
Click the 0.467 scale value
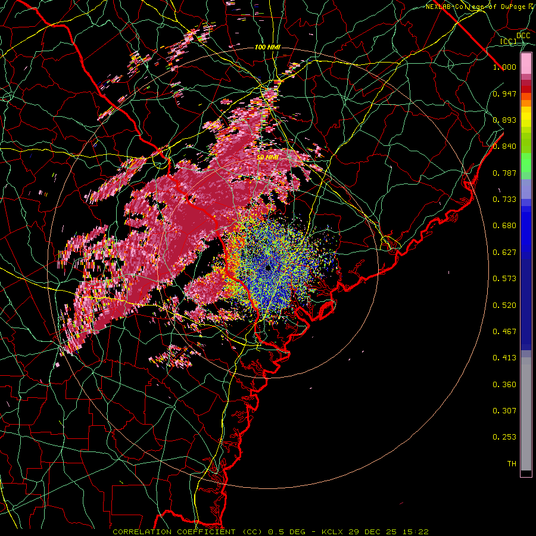[x=504, y=332]
